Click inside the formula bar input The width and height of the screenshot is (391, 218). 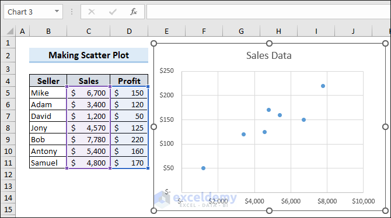click(x=268, y=12)
